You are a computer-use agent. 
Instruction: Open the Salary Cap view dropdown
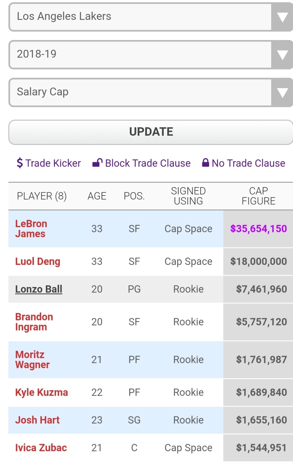pyautogui.click(x=150, y=92)
